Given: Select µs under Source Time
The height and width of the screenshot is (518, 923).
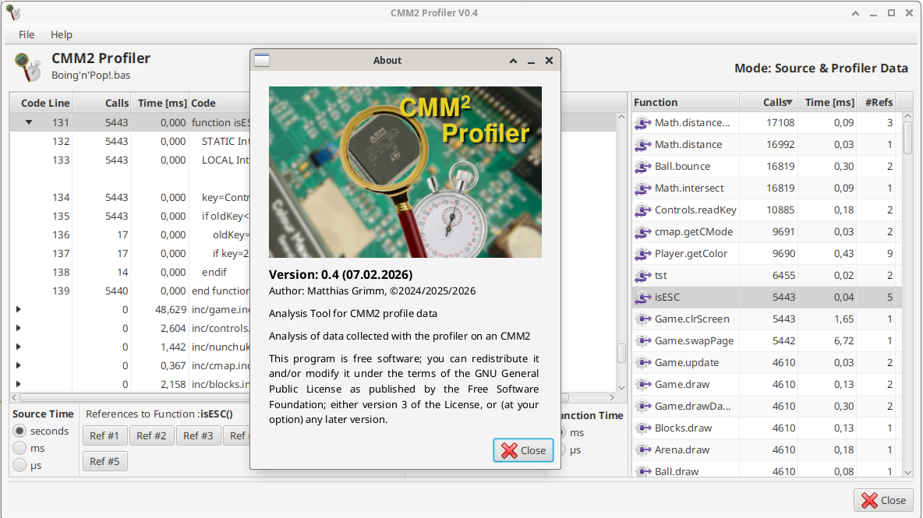Looking at the screenshot, I should coord(20,466).
